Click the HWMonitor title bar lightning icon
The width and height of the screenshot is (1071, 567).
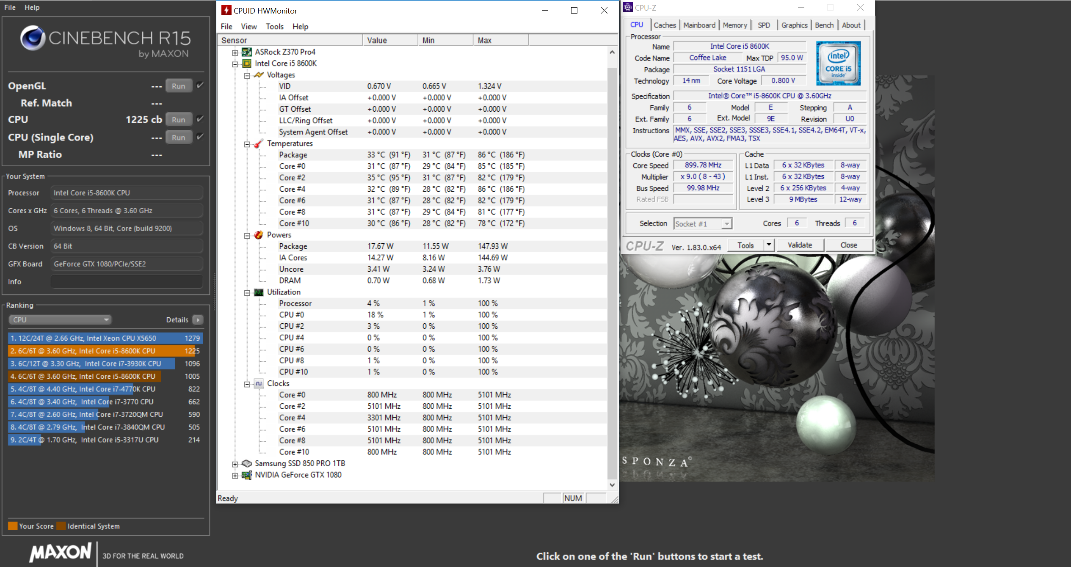[x=226, y=11]
